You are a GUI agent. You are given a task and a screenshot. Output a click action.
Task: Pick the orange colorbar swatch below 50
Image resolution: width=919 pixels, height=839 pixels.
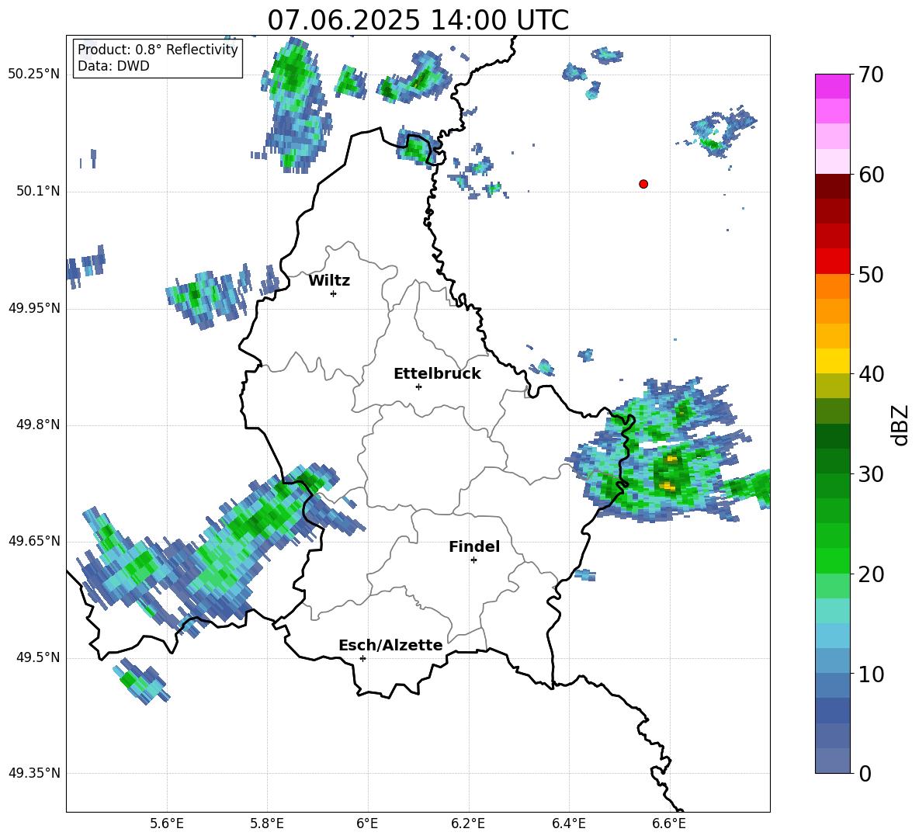tap(833, 286)
